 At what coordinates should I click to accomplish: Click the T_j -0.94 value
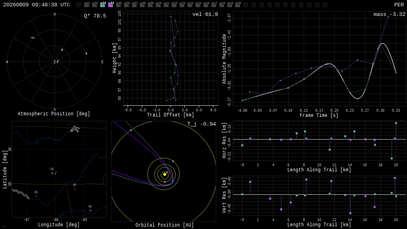point(202,124)
